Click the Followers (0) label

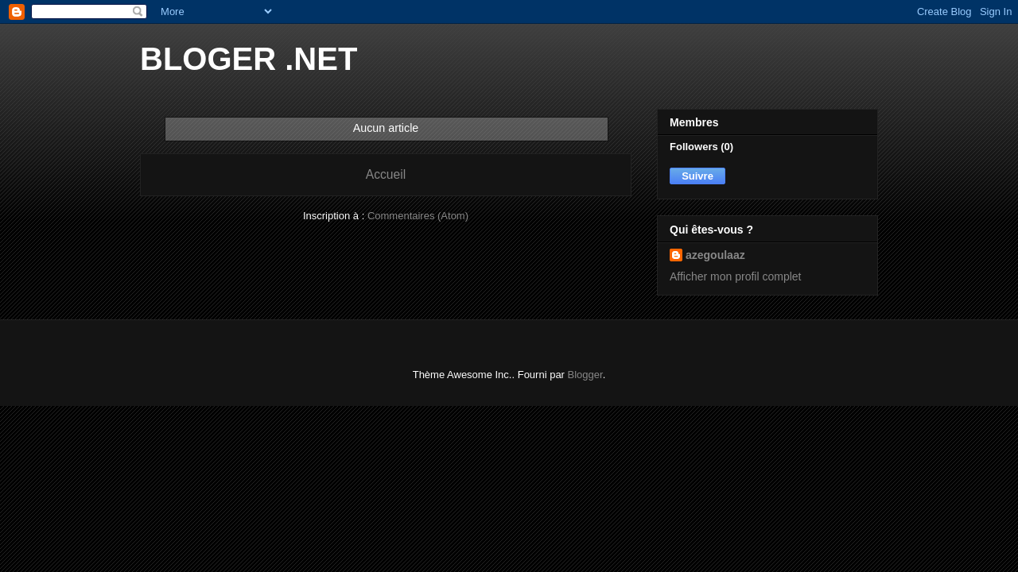tap(701, 147)
